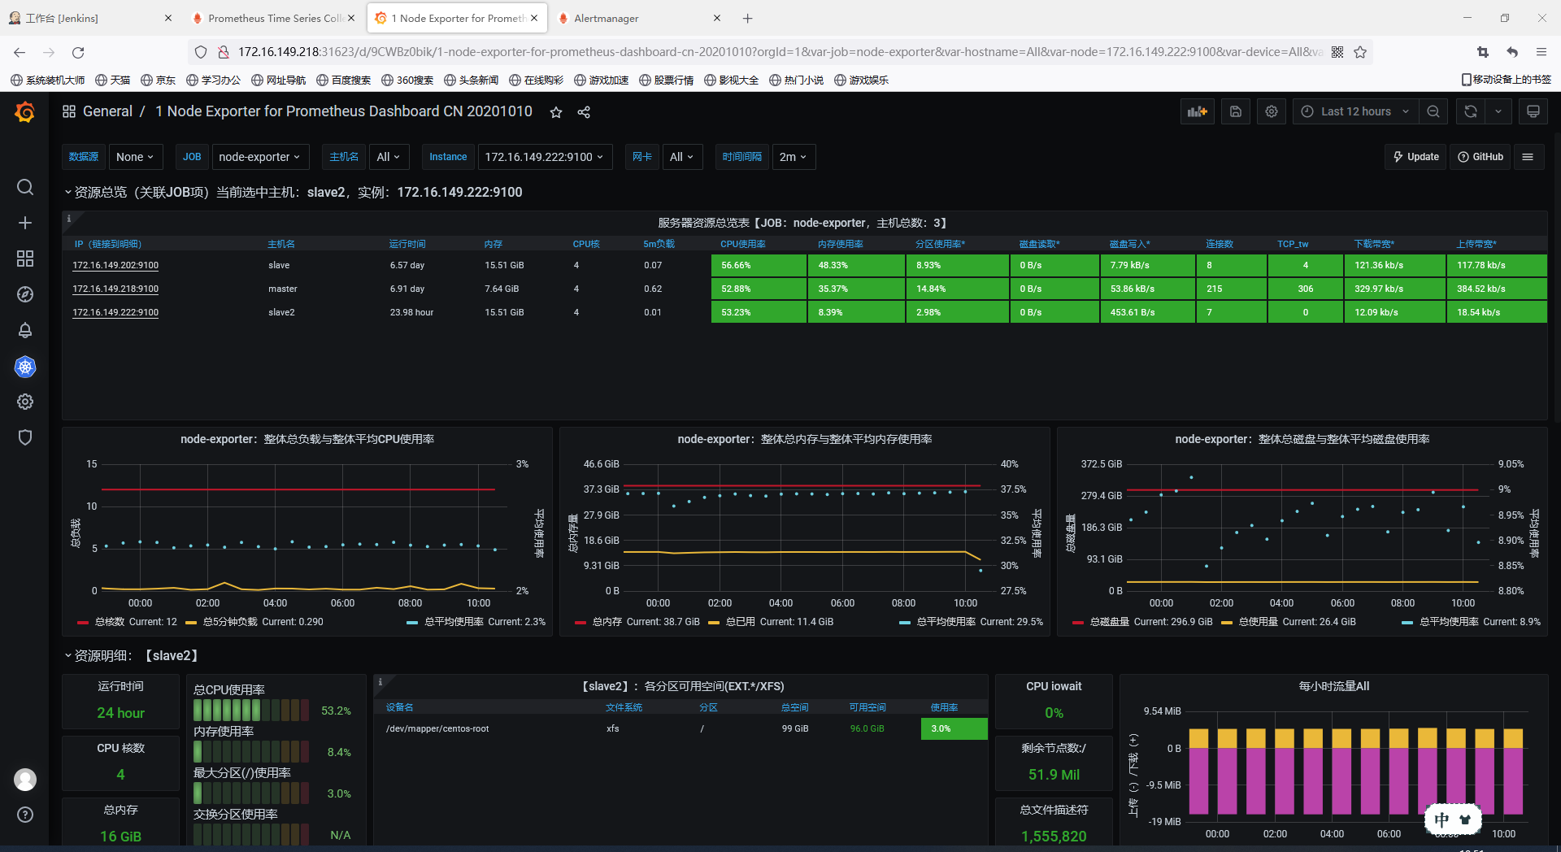Open the 京东 bookmark

point(158,80)
